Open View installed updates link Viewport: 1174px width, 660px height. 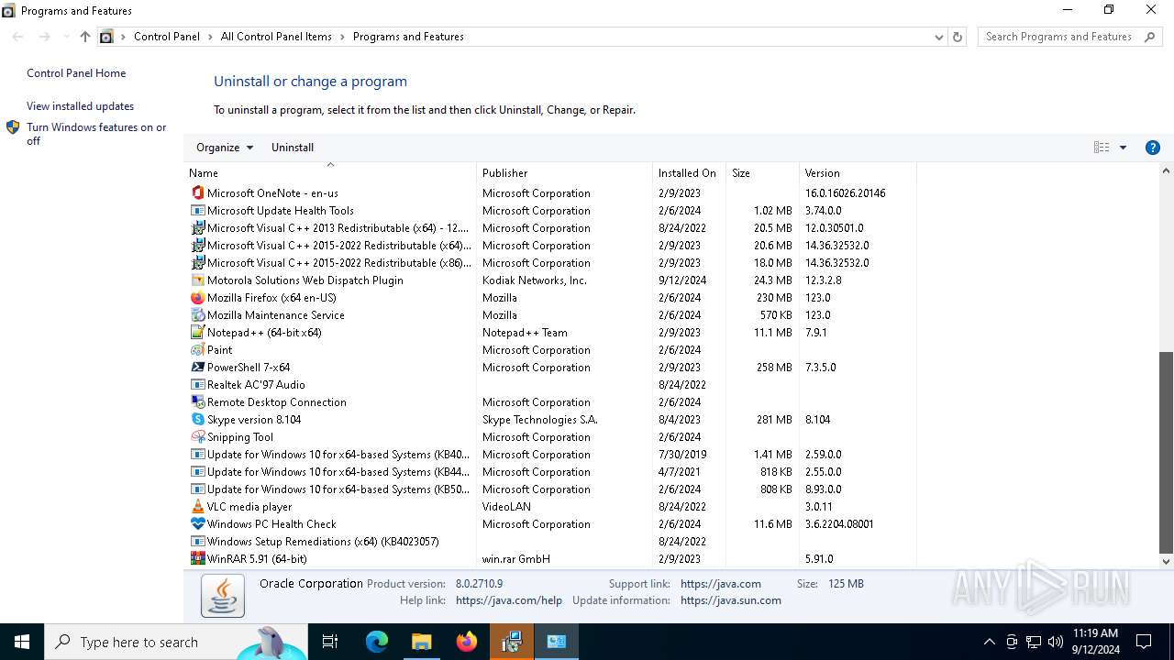80,106
